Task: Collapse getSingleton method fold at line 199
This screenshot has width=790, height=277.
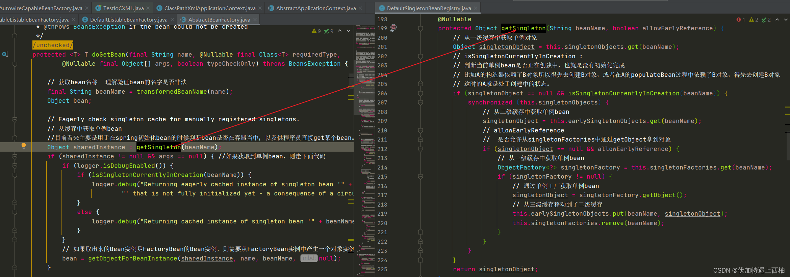Action: pyautogui.click(x=421, y=29)
